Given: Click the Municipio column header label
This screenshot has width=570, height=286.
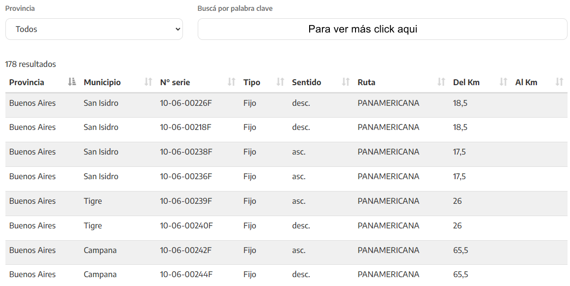Looking at the screenshot, I should 102,82.
